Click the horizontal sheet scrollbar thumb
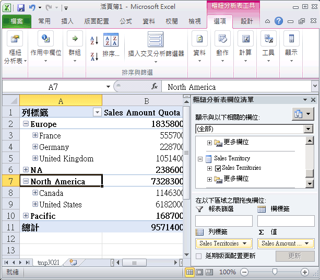The width and height of the screenshot is (320, 280). (x=134, y=263)
